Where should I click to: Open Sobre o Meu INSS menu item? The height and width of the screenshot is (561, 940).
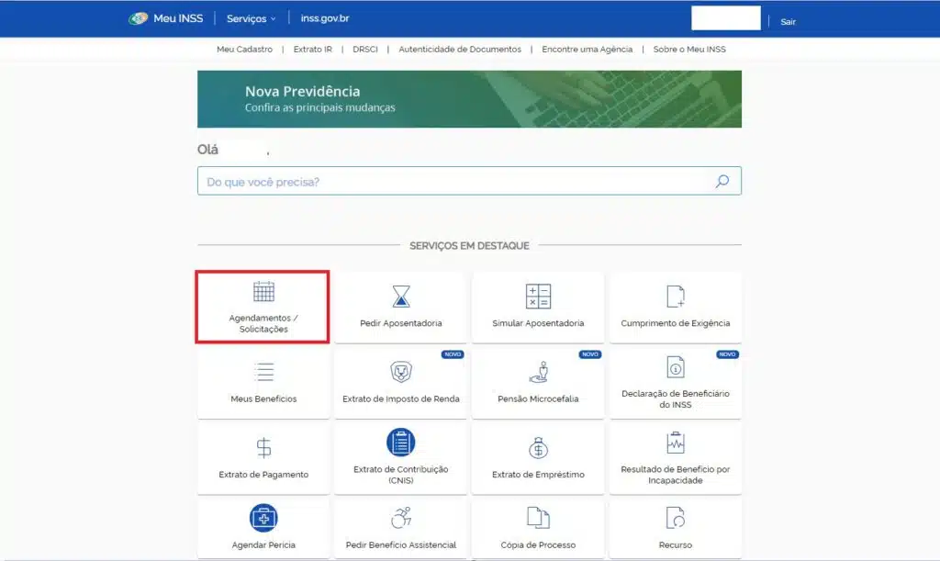pos(689,50)
